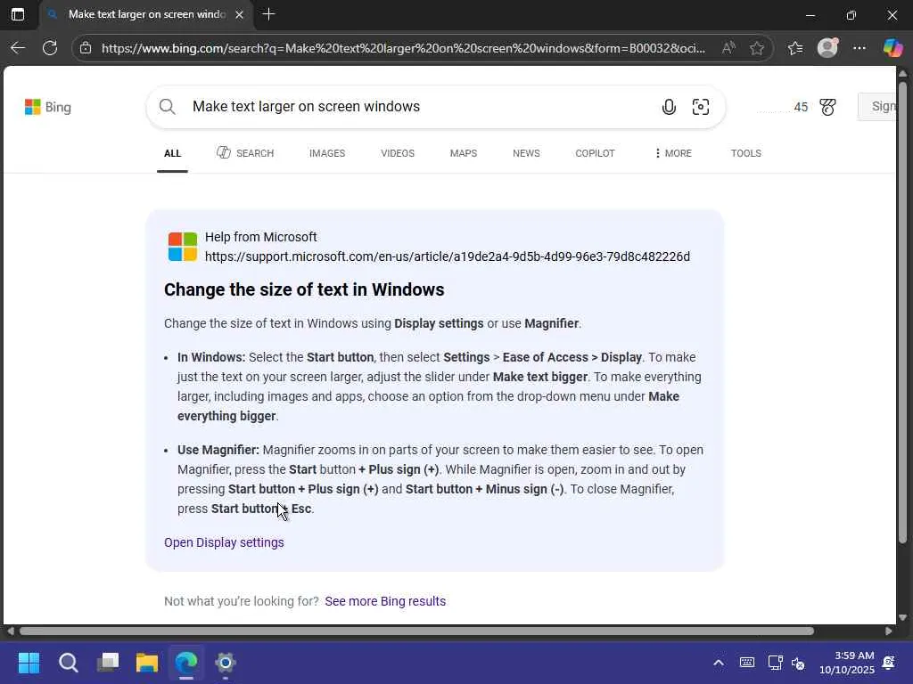Reload the page with the refresh icon

tap(50, 48)
